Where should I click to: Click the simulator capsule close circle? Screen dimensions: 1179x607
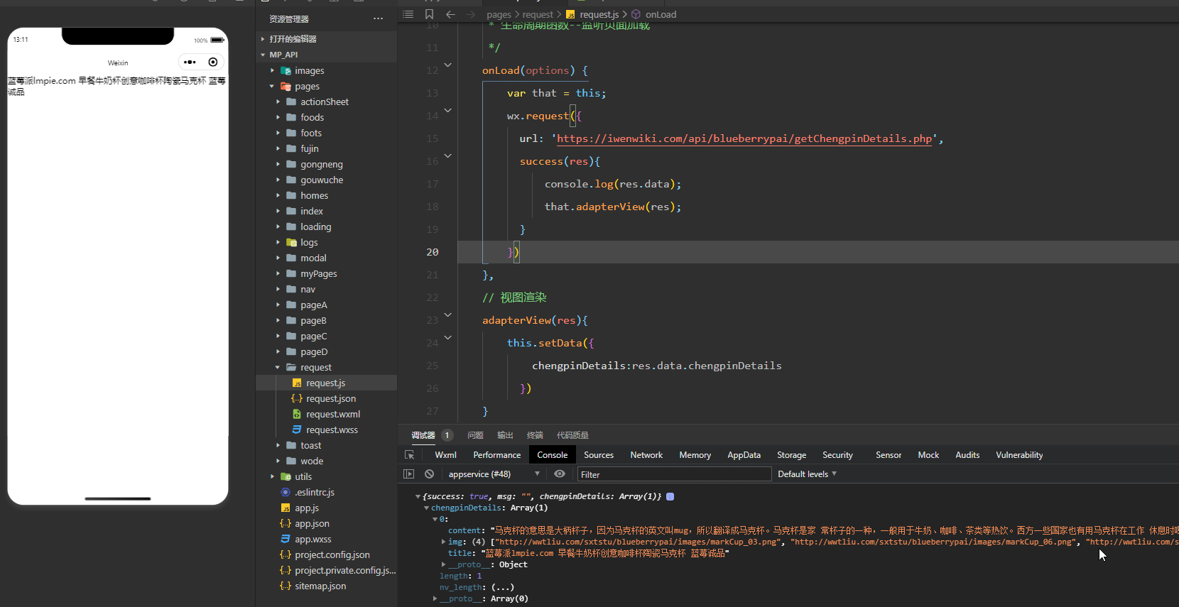coord(213,62)
